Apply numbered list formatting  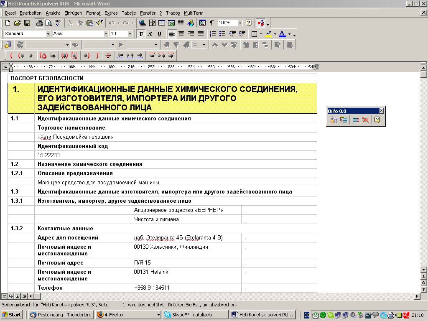point(213,34)
